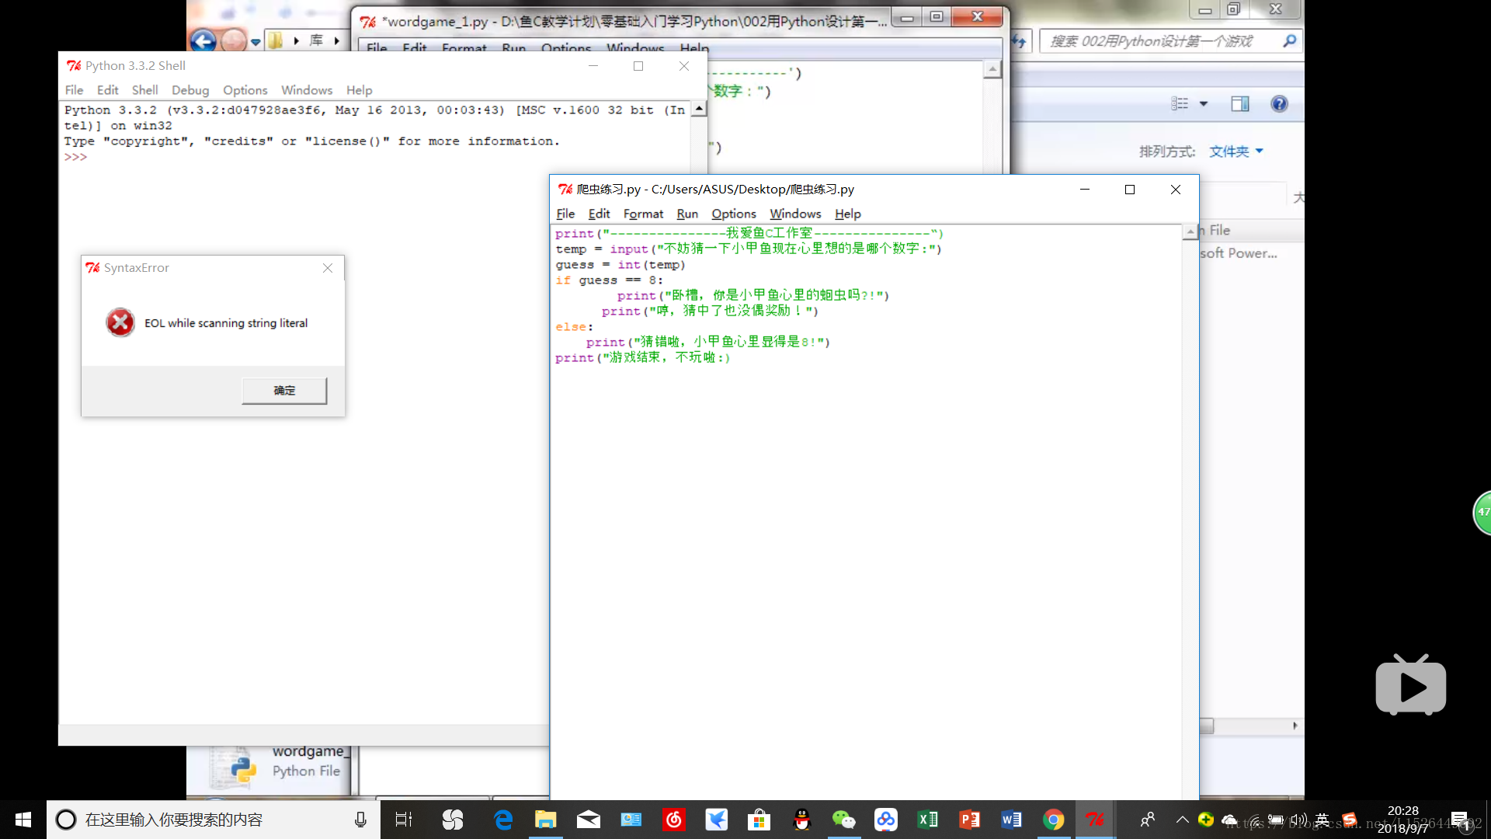Open Explorer view options dropdown arrow
Viewport: 1491px width, 839px height.
[x=1204, y=104]
